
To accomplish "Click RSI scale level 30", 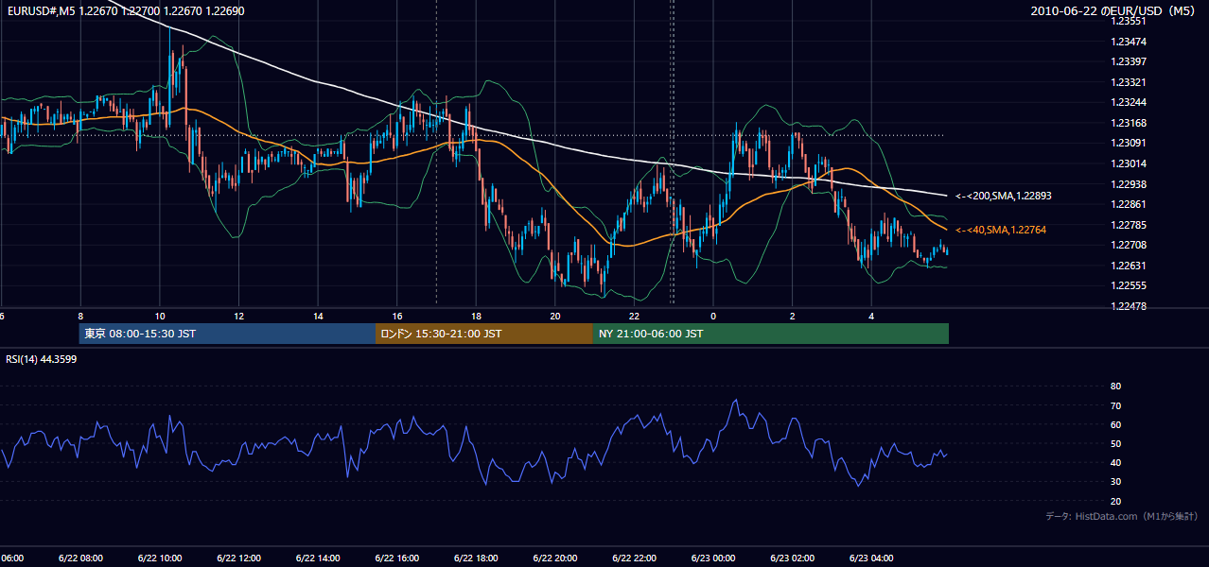I will 1115,482.
